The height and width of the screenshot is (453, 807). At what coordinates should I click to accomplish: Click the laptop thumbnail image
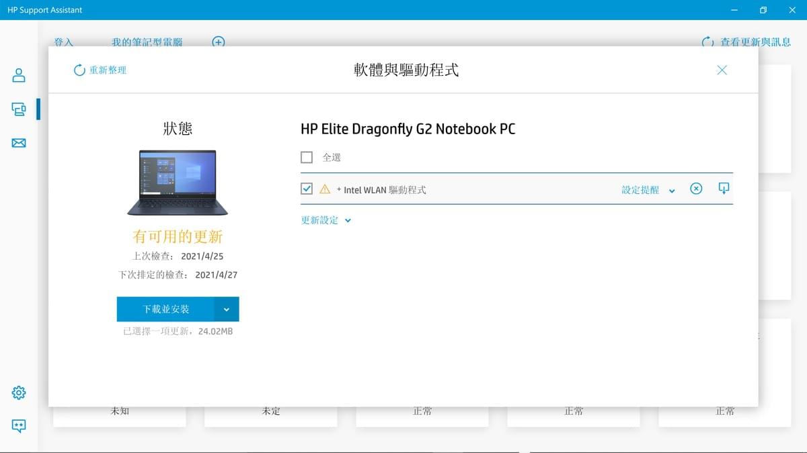point(178,183)
